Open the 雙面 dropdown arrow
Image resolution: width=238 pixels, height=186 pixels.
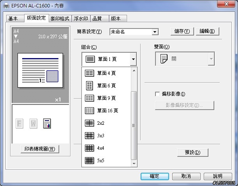tap(211, 59)
